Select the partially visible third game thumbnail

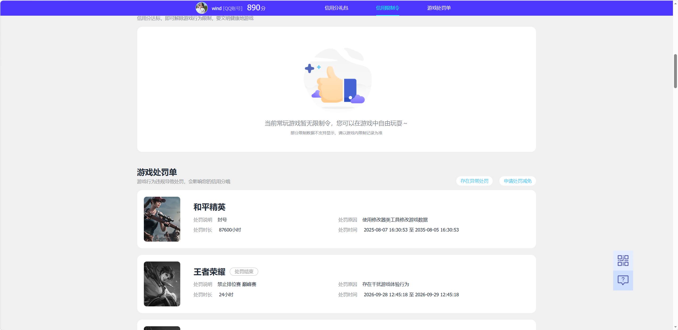(162, 328)
